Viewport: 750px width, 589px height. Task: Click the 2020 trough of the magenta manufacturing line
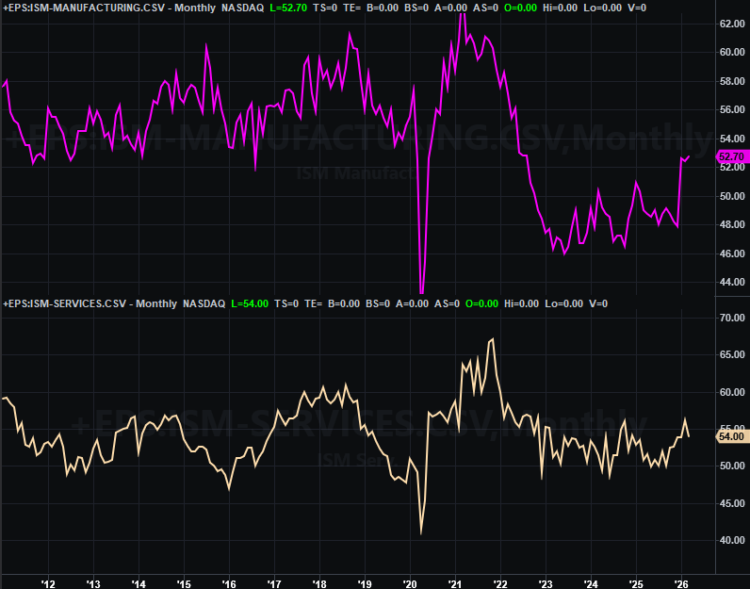(x=421, y=292)
